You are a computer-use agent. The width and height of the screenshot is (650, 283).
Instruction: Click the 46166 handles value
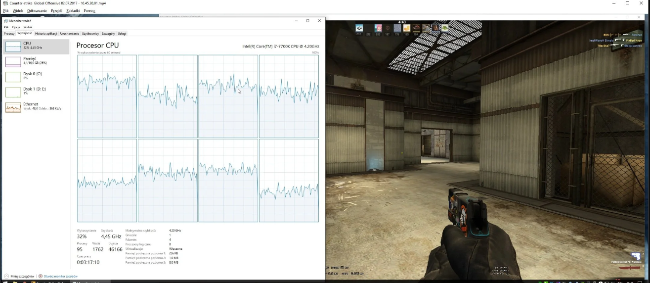[115, 249]
